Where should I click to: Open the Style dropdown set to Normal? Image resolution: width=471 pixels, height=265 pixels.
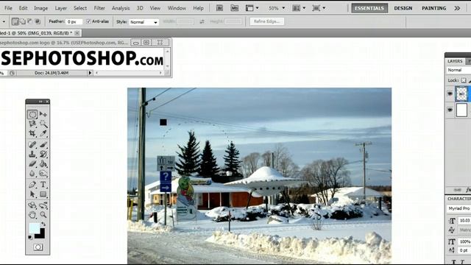144,22
